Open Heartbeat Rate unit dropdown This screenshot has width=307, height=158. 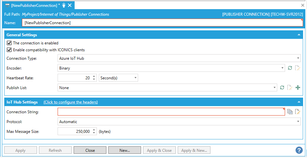(118, 78)
